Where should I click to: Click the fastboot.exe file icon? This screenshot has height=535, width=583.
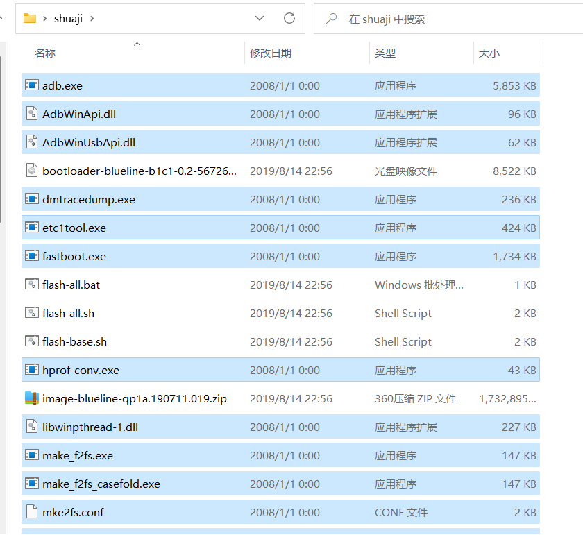tap(32, 256)
